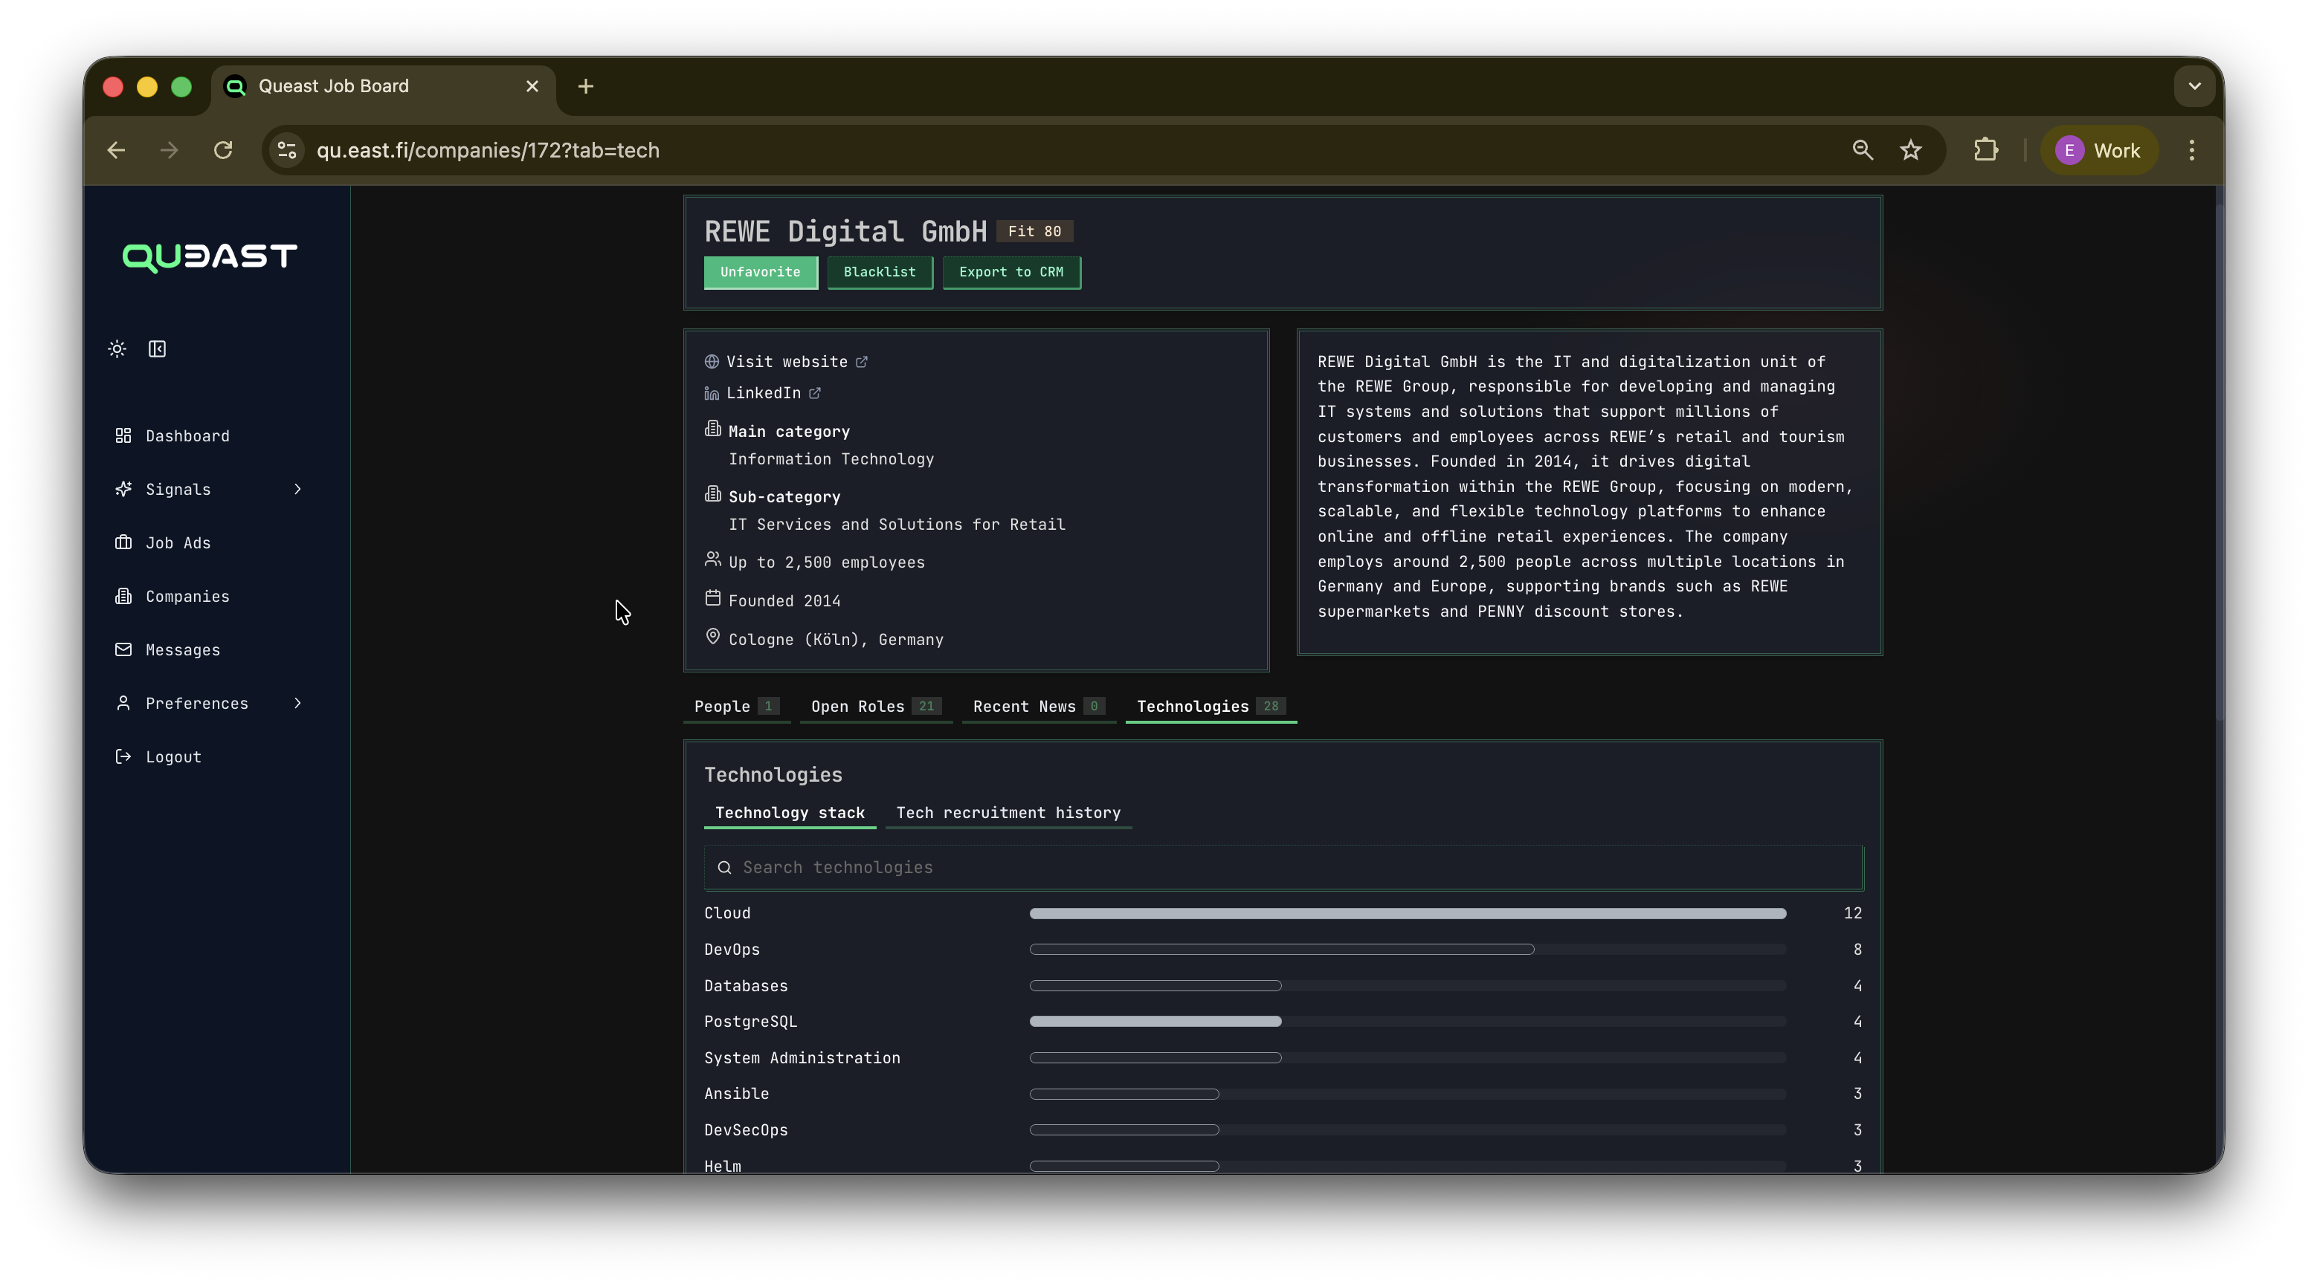
Task: Expand the Signals submenu chevron
Action: tap(297, 489)
